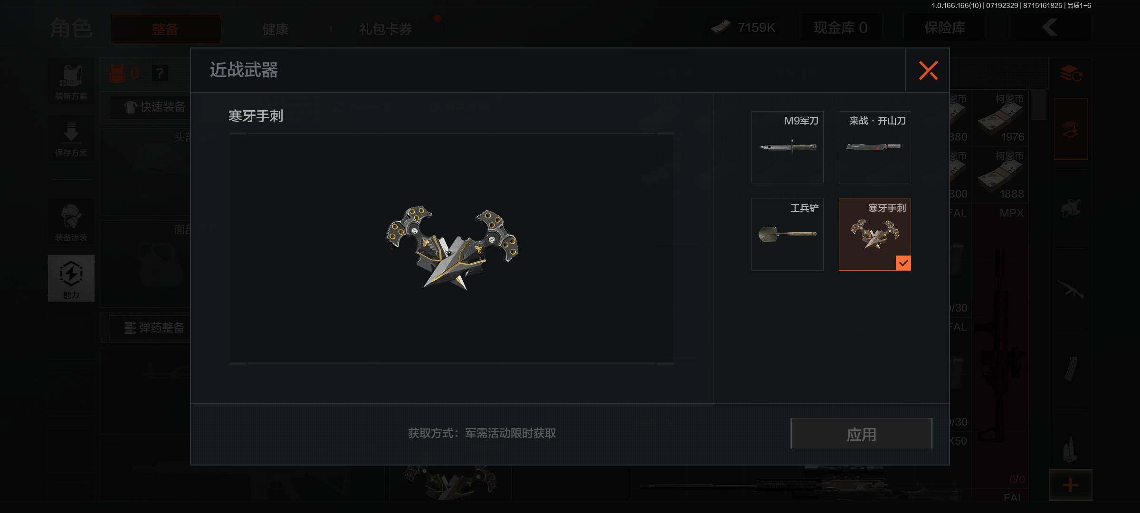Select the 来战·开山刀 machete thumbnail
The image size is (1140, 513).
tap(874, 147)
